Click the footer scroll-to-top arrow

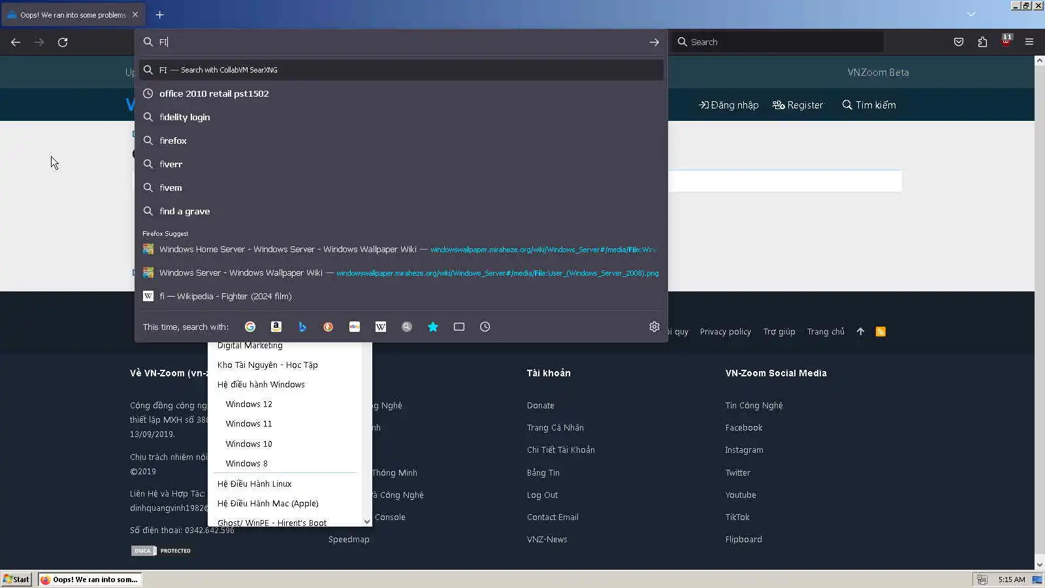click(860, 331)
